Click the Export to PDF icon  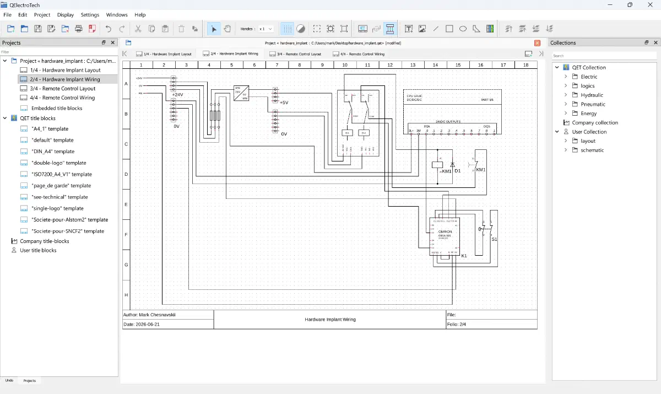[x=92, y=29]
